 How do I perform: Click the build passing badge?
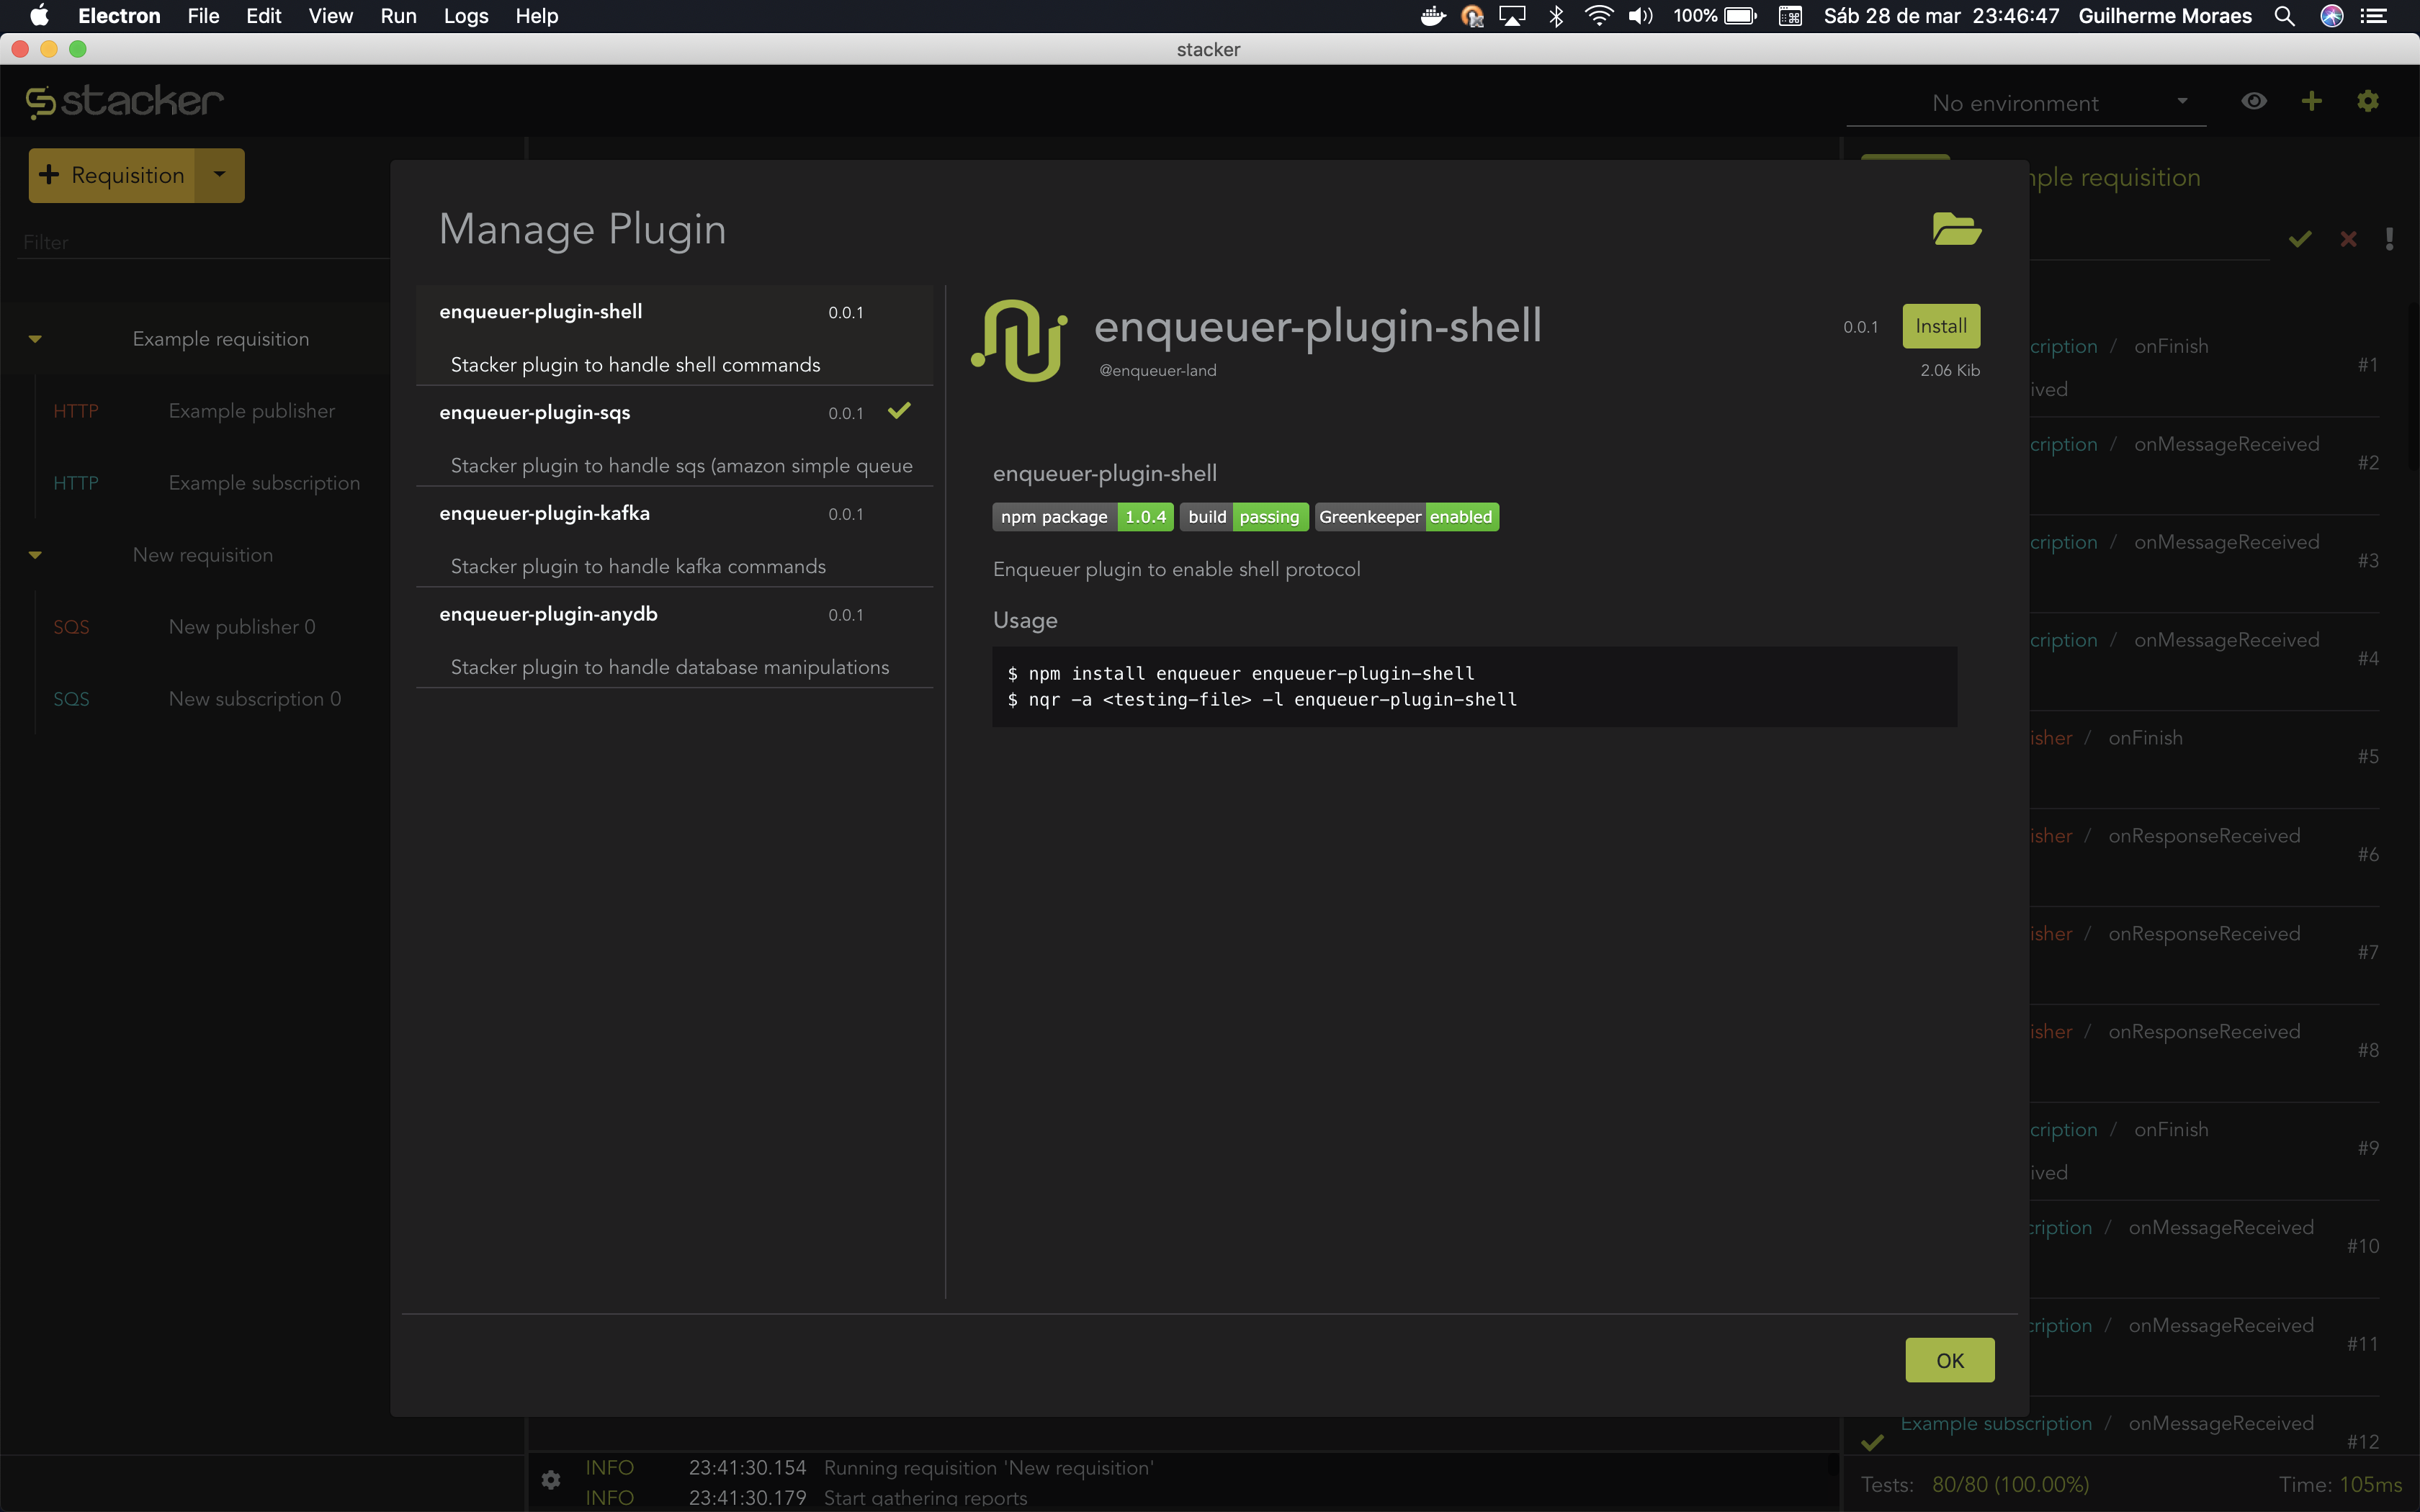pos(1244,517)
